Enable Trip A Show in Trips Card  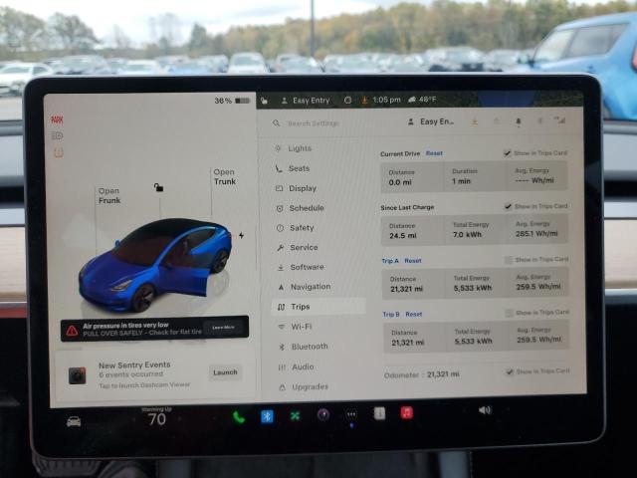tap(508, 259)
